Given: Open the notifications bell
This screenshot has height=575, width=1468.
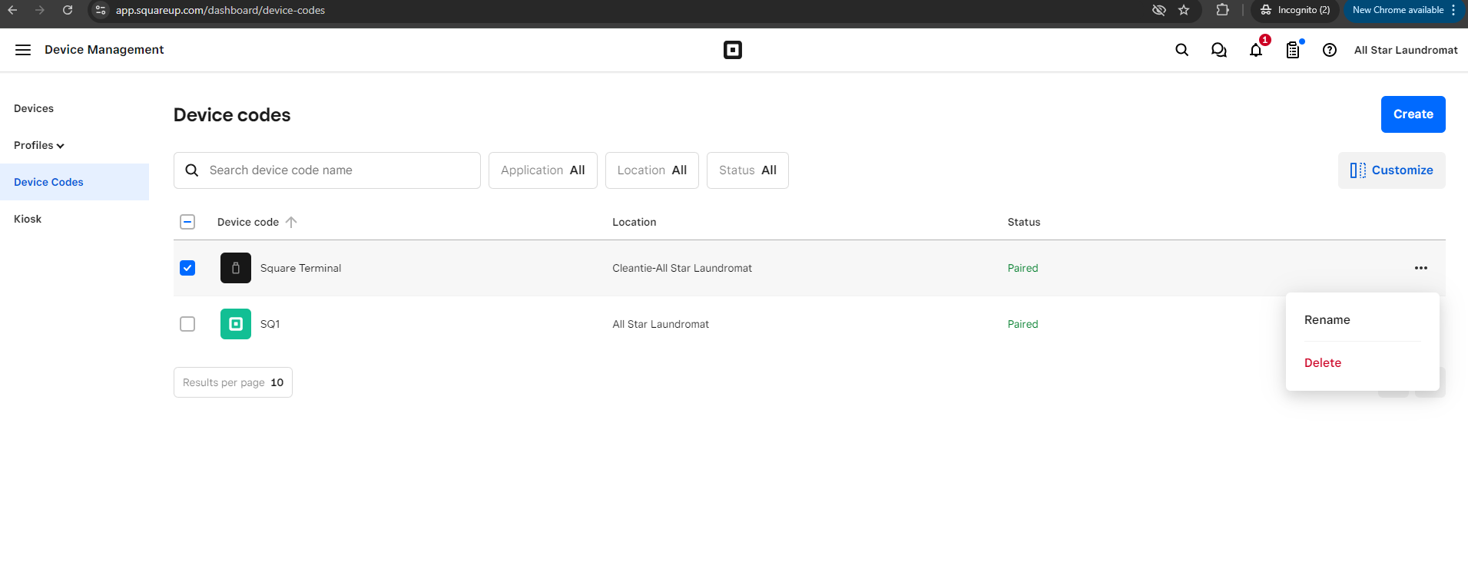Looking at the screenshot, I should click(1256, 50).
